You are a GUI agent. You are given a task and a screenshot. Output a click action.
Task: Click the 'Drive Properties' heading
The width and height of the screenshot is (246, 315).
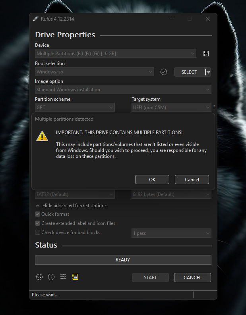[x=65, y=35]
